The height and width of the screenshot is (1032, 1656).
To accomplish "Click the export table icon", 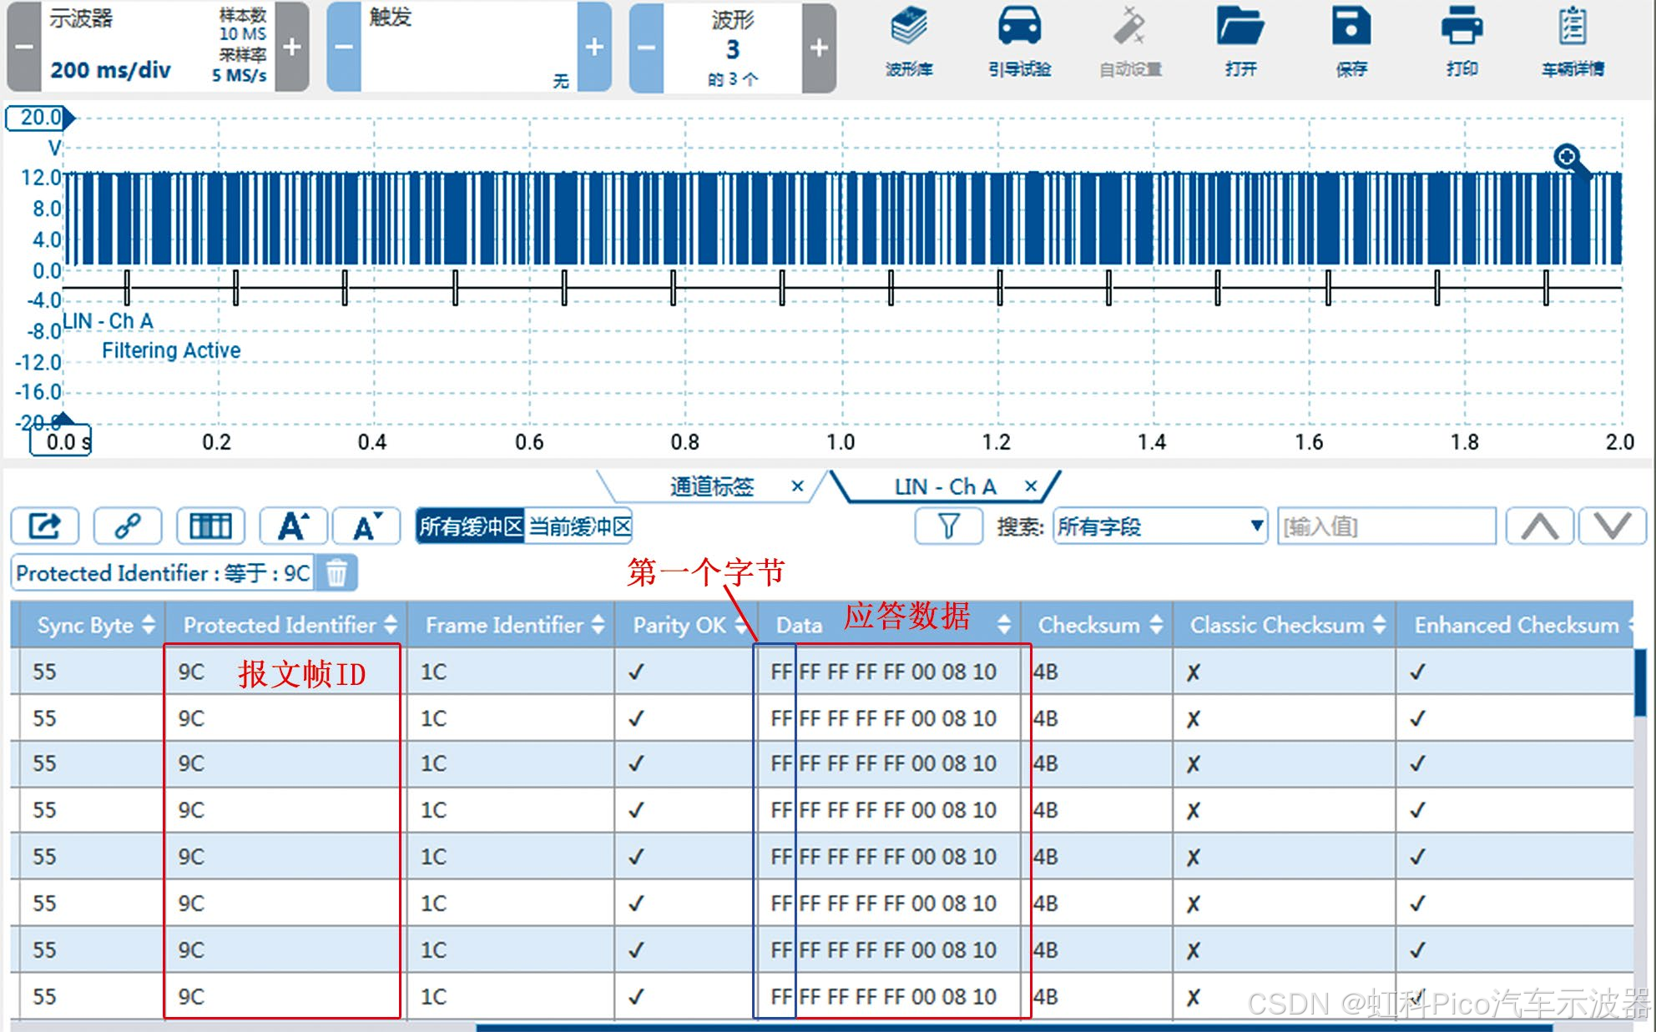I will click(x=45, y=526).
